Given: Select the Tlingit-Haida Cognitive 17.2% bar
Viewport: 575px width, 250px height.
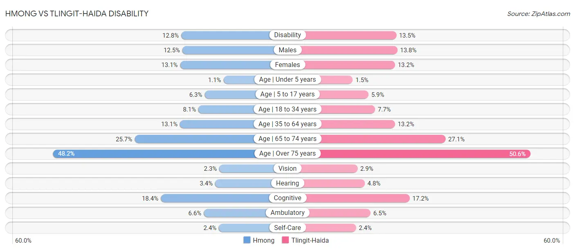Looking at the screenshot, I should click(348, 198).
